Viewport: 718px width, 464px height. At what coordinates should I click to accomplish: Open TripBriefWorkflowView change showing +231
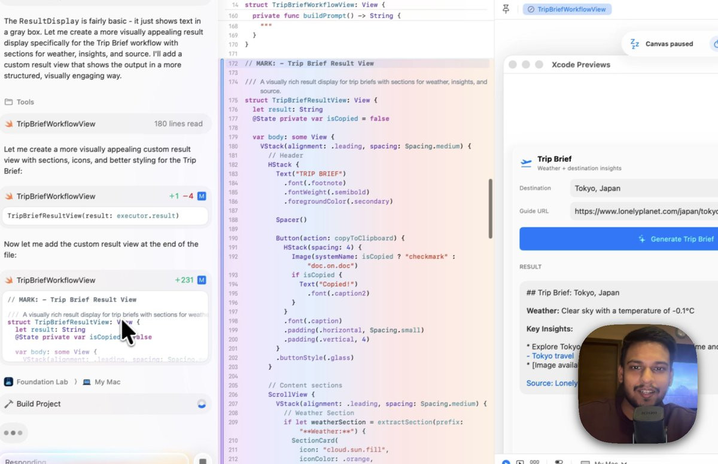pos(105,280)
